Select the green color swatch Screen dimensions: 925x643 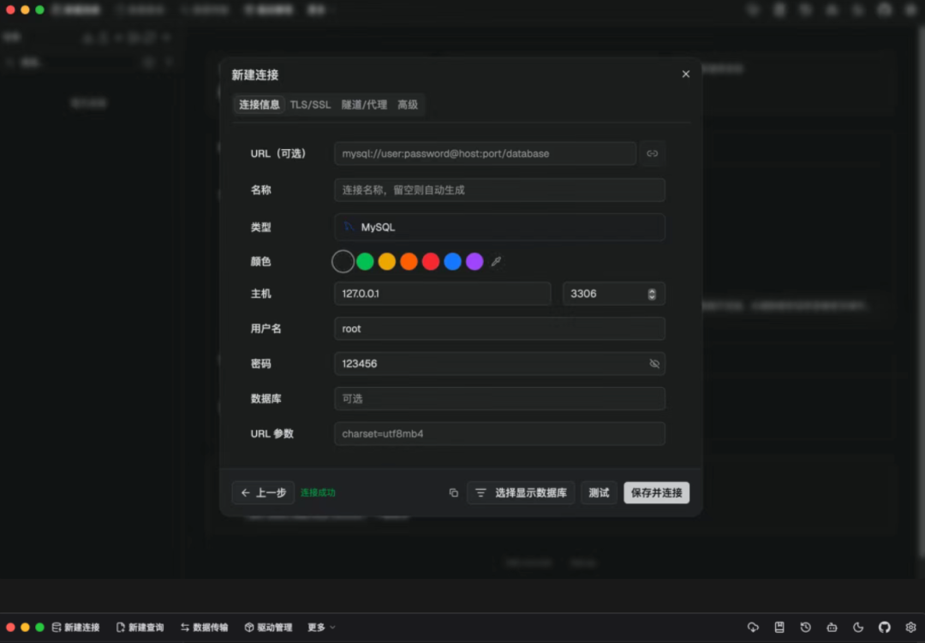click(x=365, y=261)
